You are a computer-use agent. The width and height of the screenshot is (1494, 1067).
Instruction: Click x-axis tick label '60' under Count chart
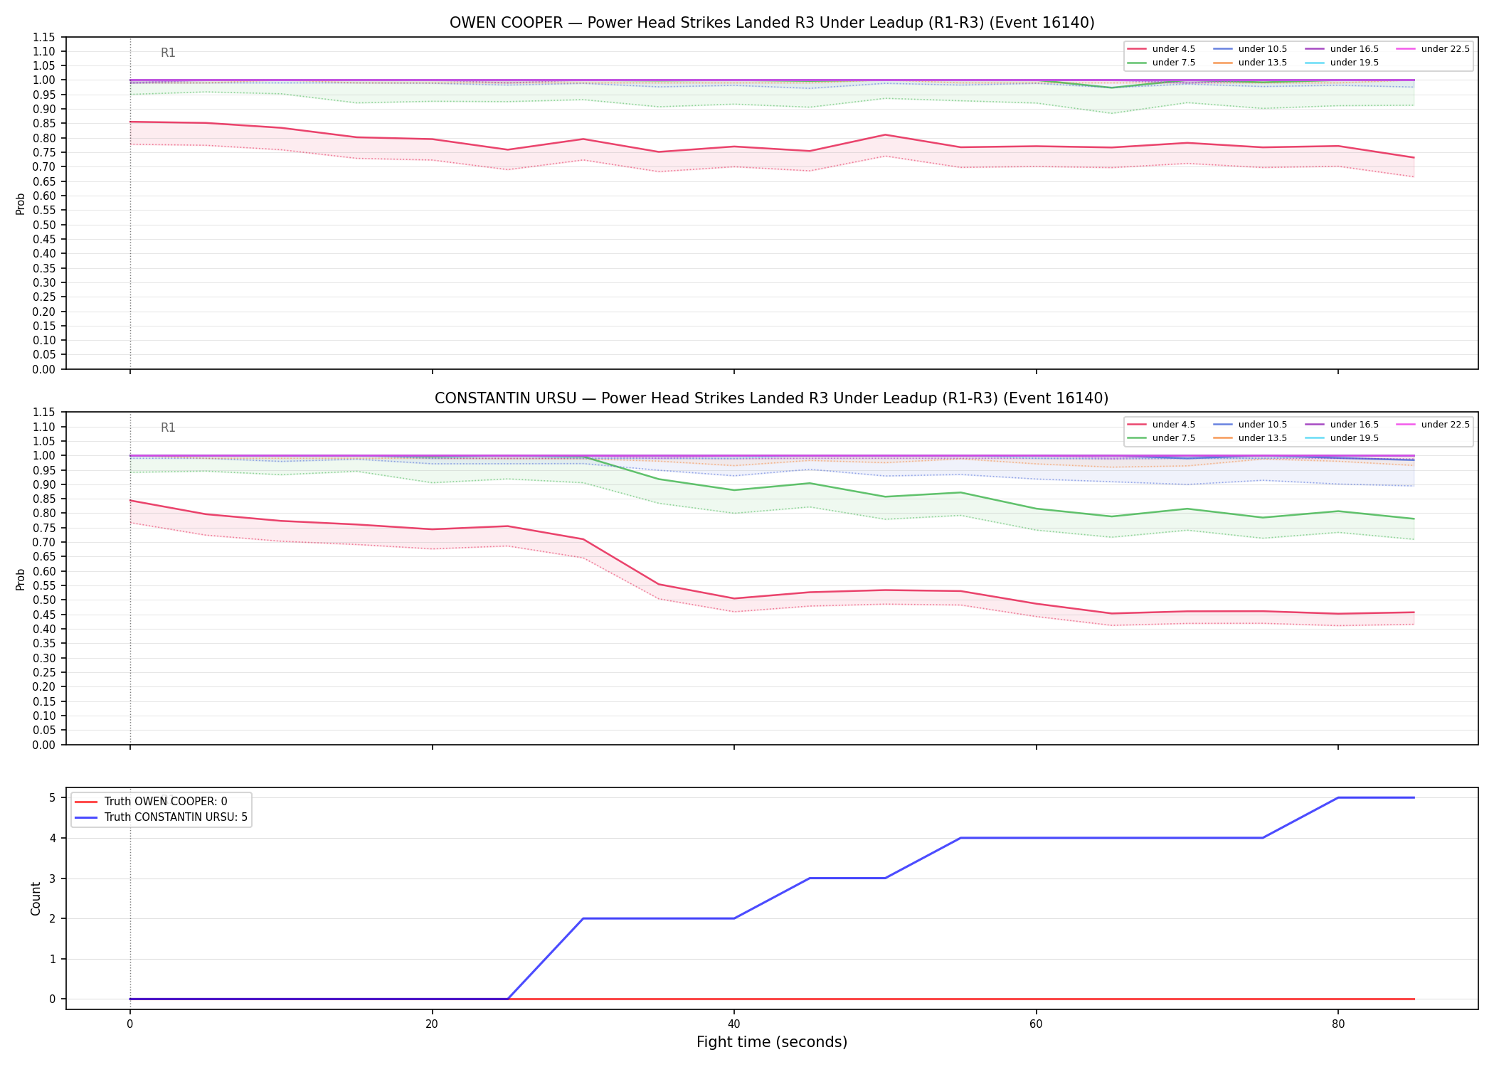(1036, 1024)
